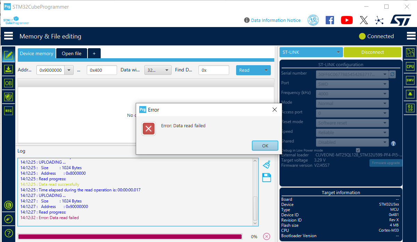Viewport: 417px width, 242px height.
Task: Open the Port dropdown showing SWD
Action: [x=352, y=84]
